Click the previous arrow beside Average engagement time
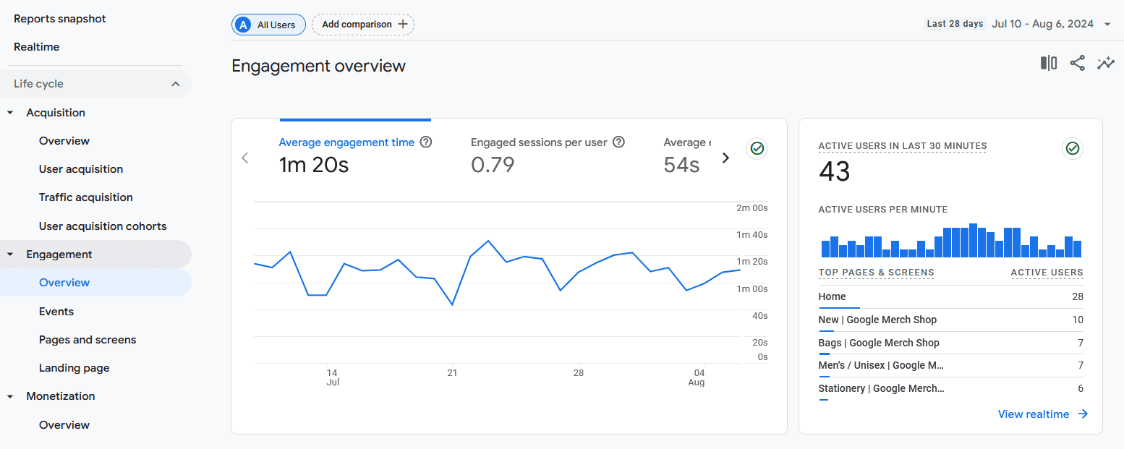 (244, 157)
